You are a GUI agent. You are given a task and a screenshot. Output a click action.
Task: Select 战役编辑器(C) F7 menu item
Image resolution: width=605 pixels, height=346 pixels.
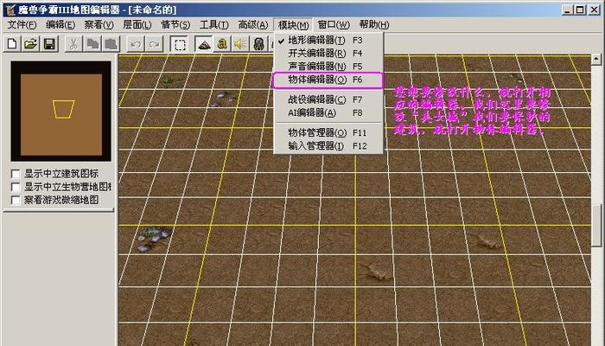coord(328,99)
